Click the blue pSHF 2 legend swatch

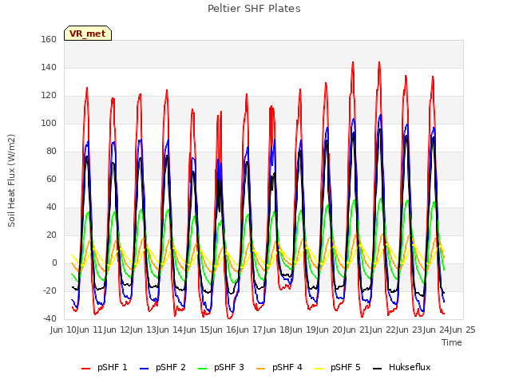point(144,369)
